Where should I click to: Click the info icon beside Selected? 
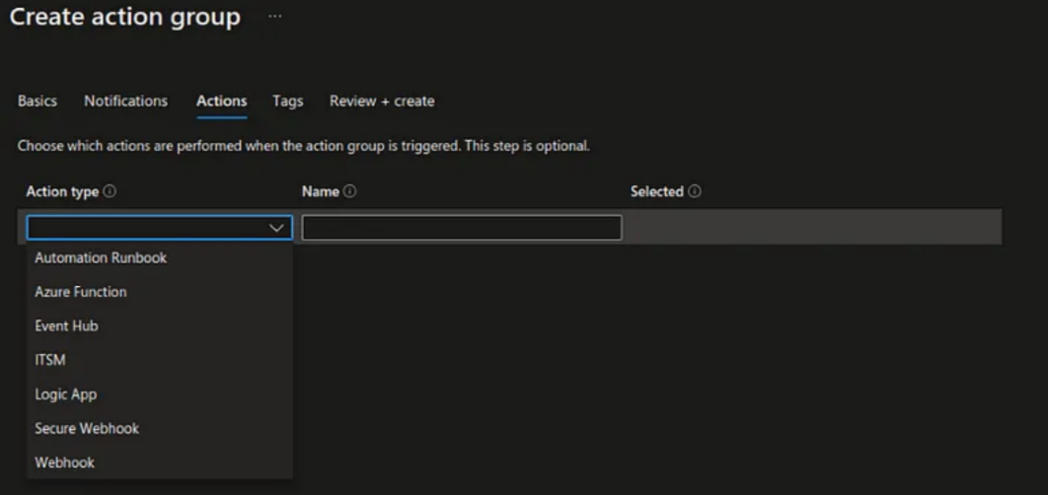tap(695, 191)
